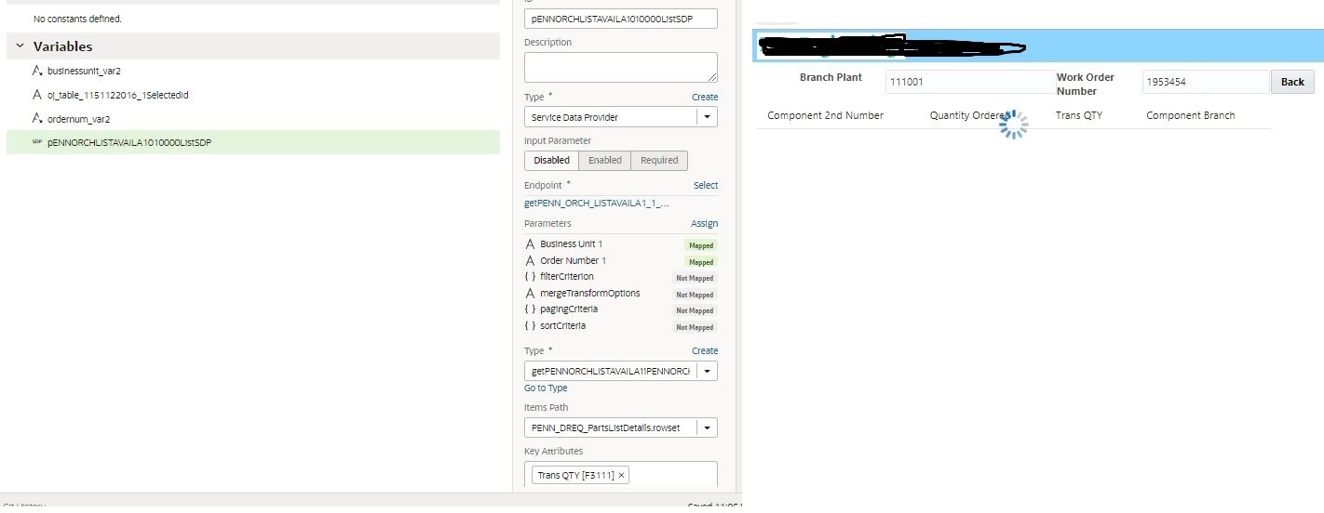This screenshot has width=1324, height=513.
Task: Select the pagingCriteria parameter
Action: click(569, 309)
